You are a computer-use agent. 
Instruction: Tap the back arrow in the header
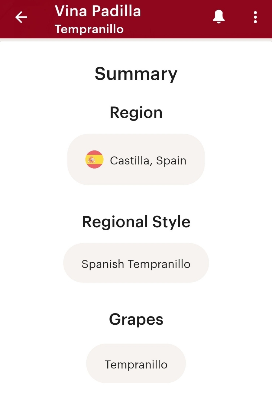[21, 17]
